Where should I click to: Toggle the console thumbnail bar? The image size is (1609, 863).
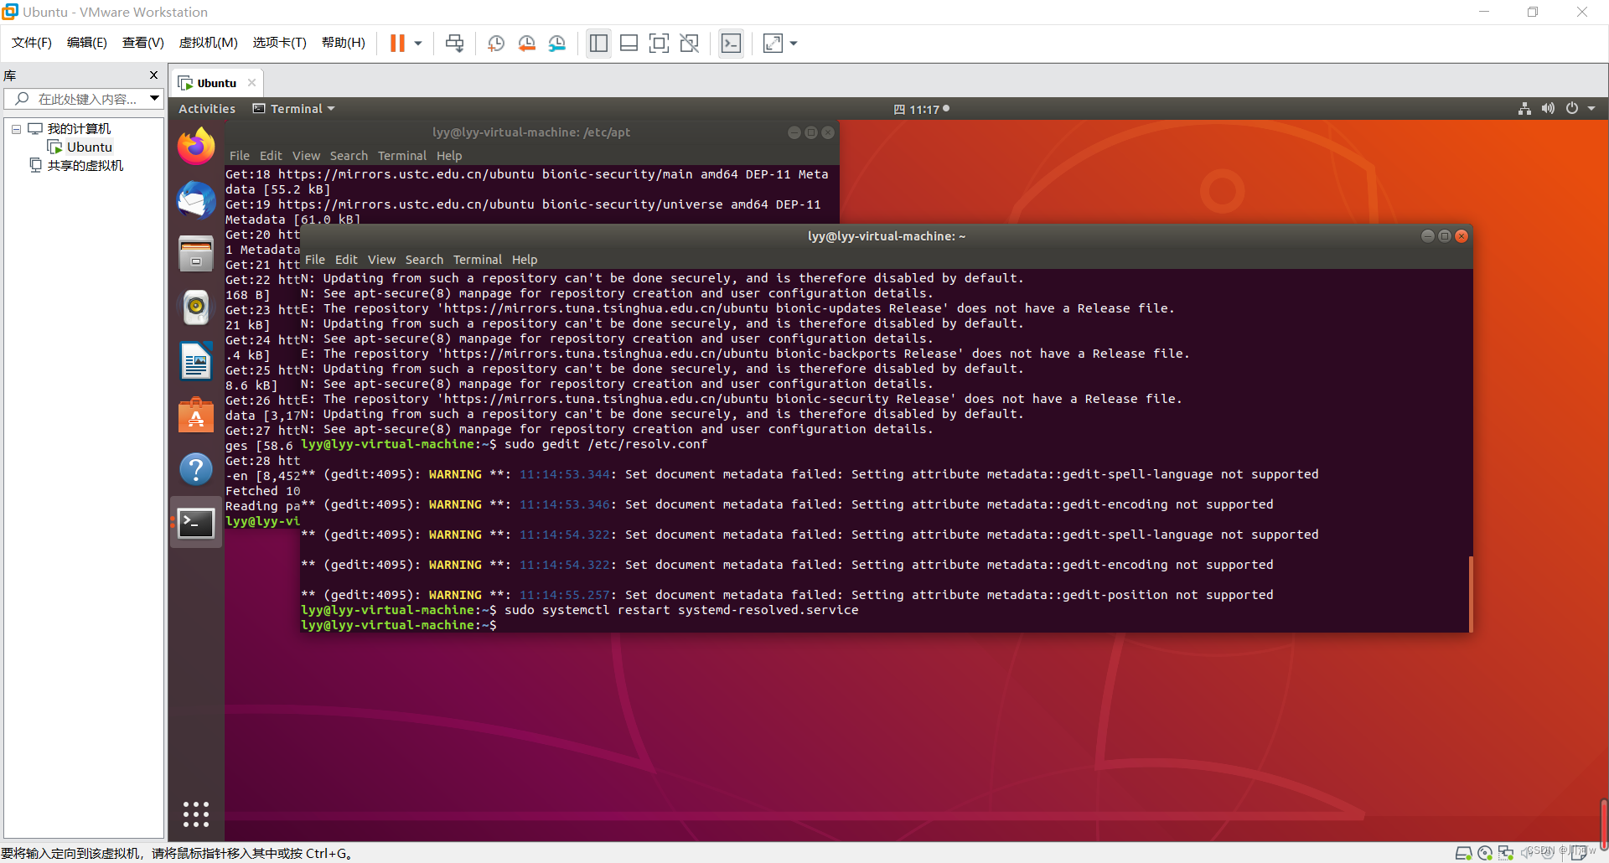(x=629, y=43)
